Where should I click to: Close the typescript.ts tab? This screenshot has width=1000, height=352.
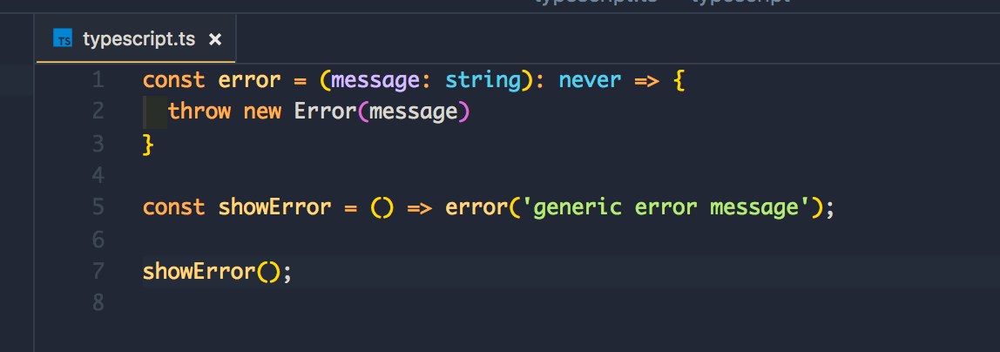(215, 39)
